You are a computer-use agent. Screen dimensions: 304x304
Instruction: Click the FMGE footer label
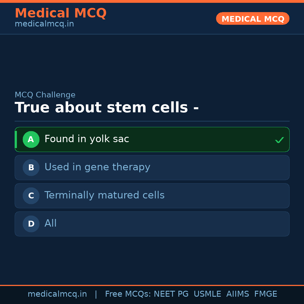pyautogui.click(x=265, y=294)
